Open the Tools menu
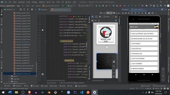The image size is (170, 95). pos(58,2)
